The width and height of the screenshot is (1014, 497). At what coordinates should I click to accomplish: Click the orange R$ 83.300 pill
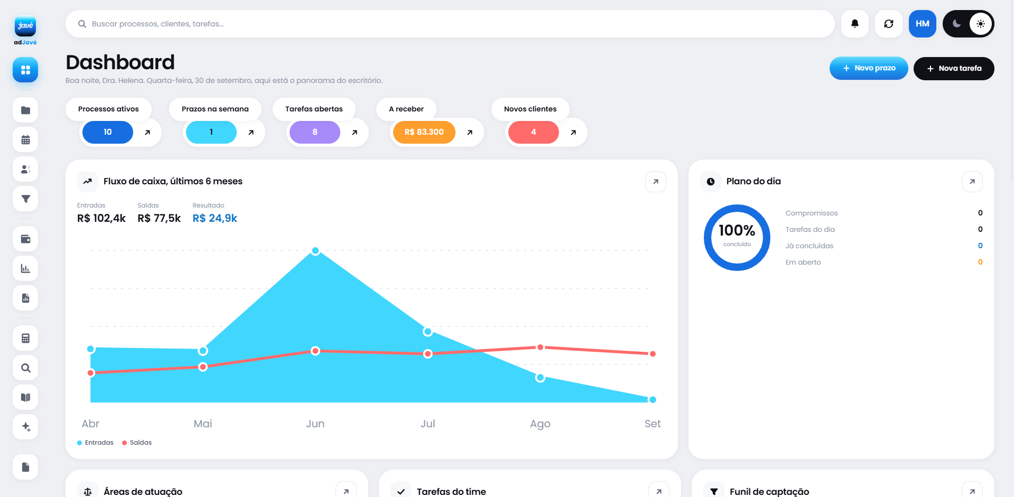424,132
